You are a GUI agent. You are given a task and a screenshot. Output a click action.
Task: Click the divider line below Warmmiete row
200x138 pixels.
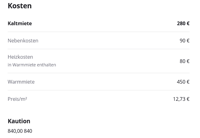coord(98,90)
